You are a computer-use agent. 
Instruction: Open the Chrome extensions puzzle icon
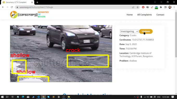(x=161, y=7)
